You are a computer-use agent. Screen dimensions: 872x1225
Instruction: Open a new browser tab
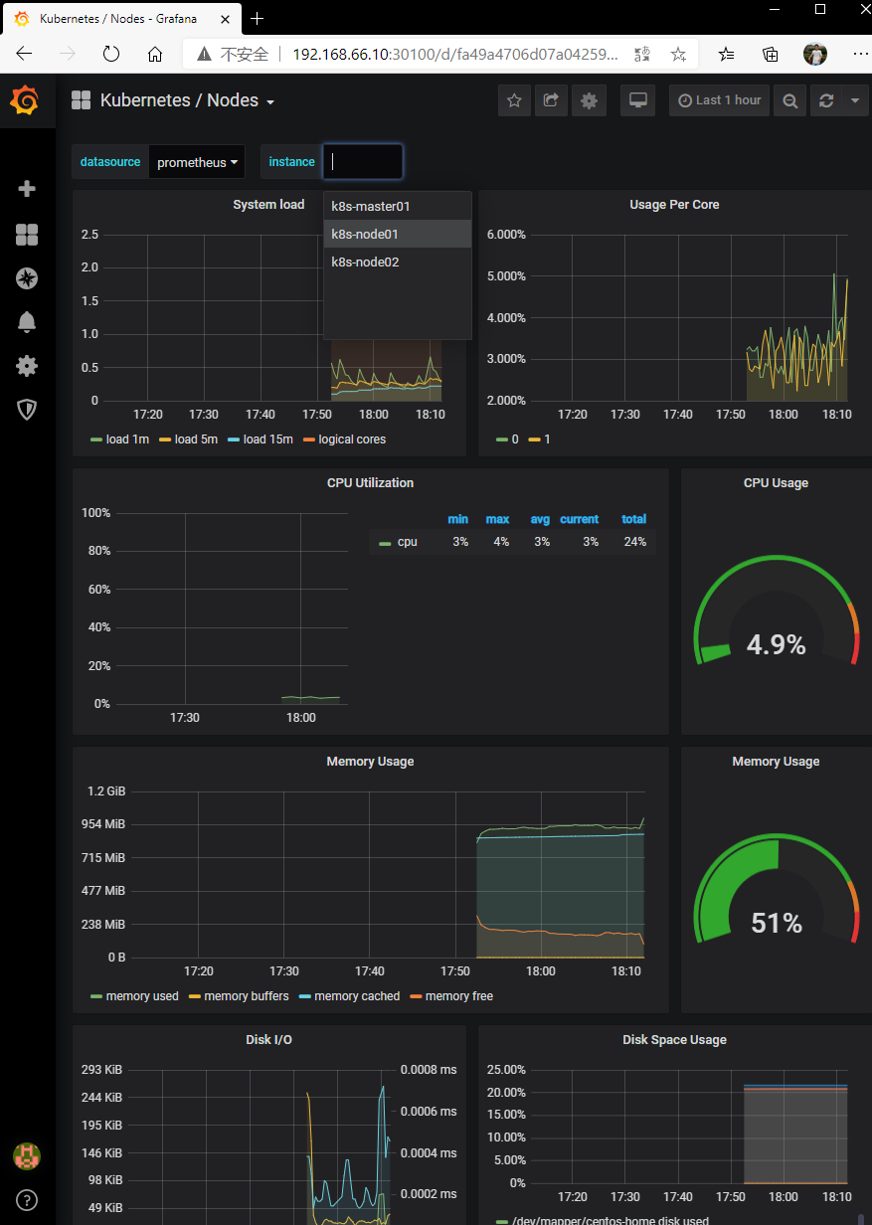(x=257, y=18)
